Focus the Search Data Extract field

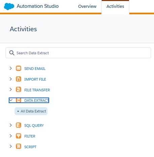78,53
